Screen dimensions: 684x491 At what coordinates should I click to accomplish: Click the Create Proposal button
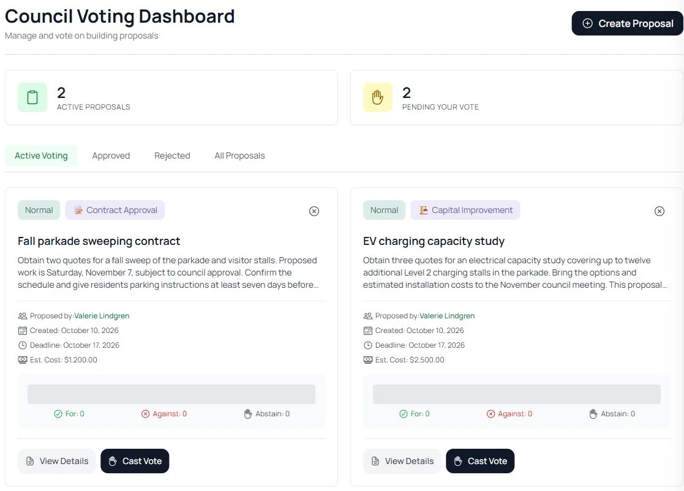pos(627,23)
